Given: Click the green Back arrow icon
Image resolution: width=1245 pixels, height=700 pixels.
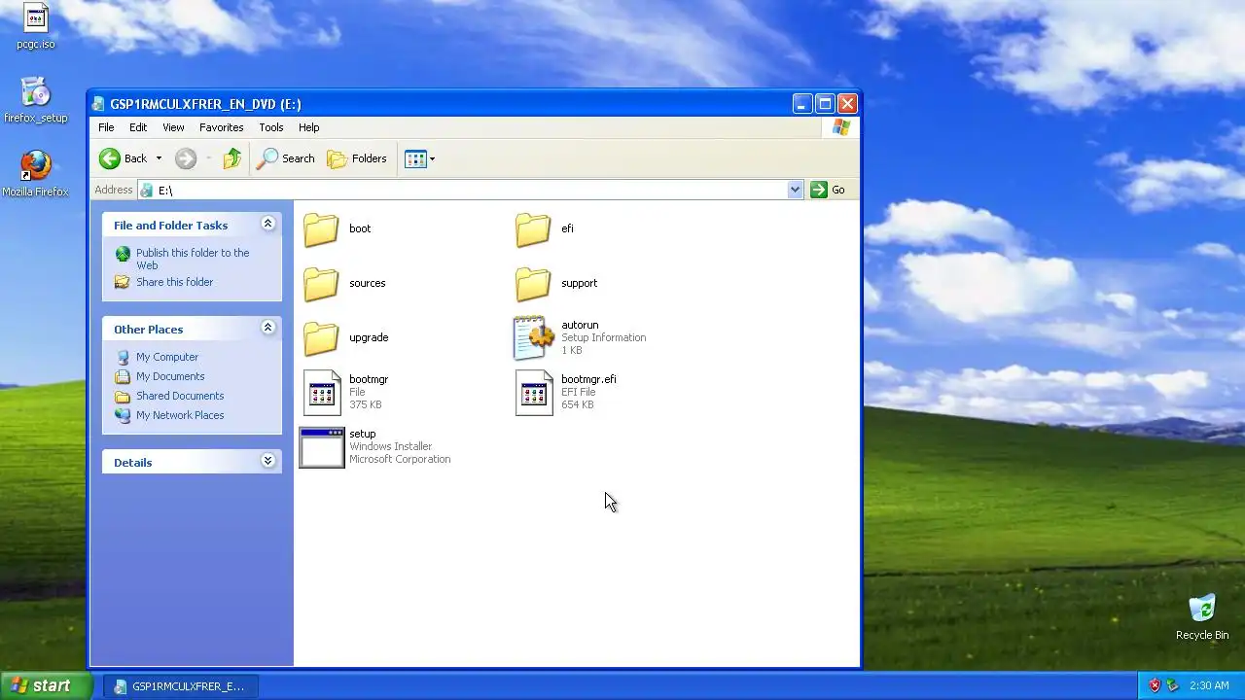Looking at the screenshot, I should pyautogui.click(x=110, y=158).
